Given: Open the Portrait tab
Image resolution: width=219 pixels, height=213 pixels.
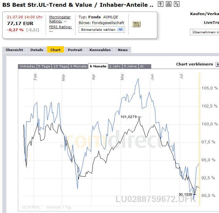Looking at the screenshot, I should click(x=75, y=50).
